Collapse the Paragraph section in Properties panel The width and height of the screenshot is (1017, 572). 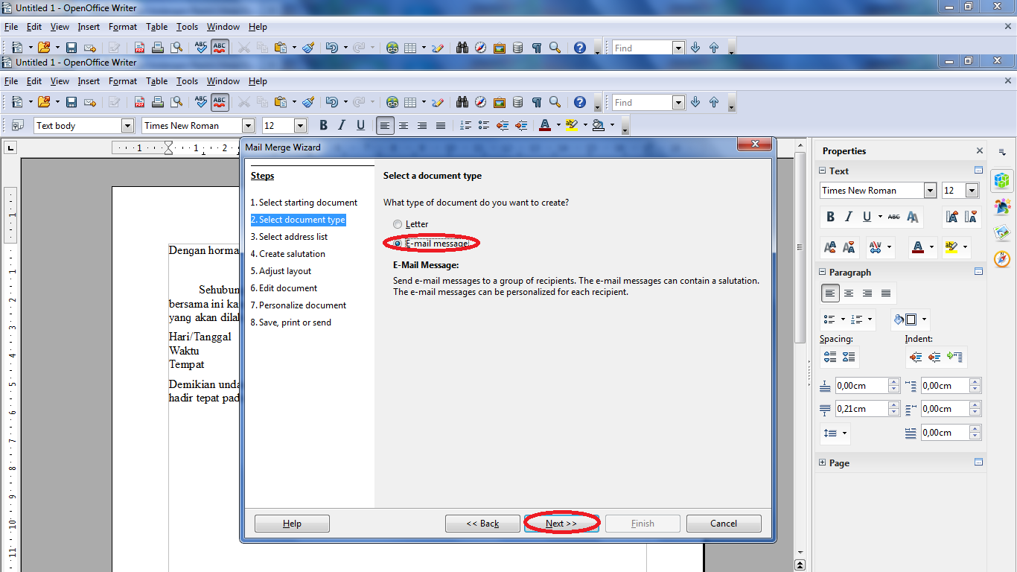[x=821, y=272]
